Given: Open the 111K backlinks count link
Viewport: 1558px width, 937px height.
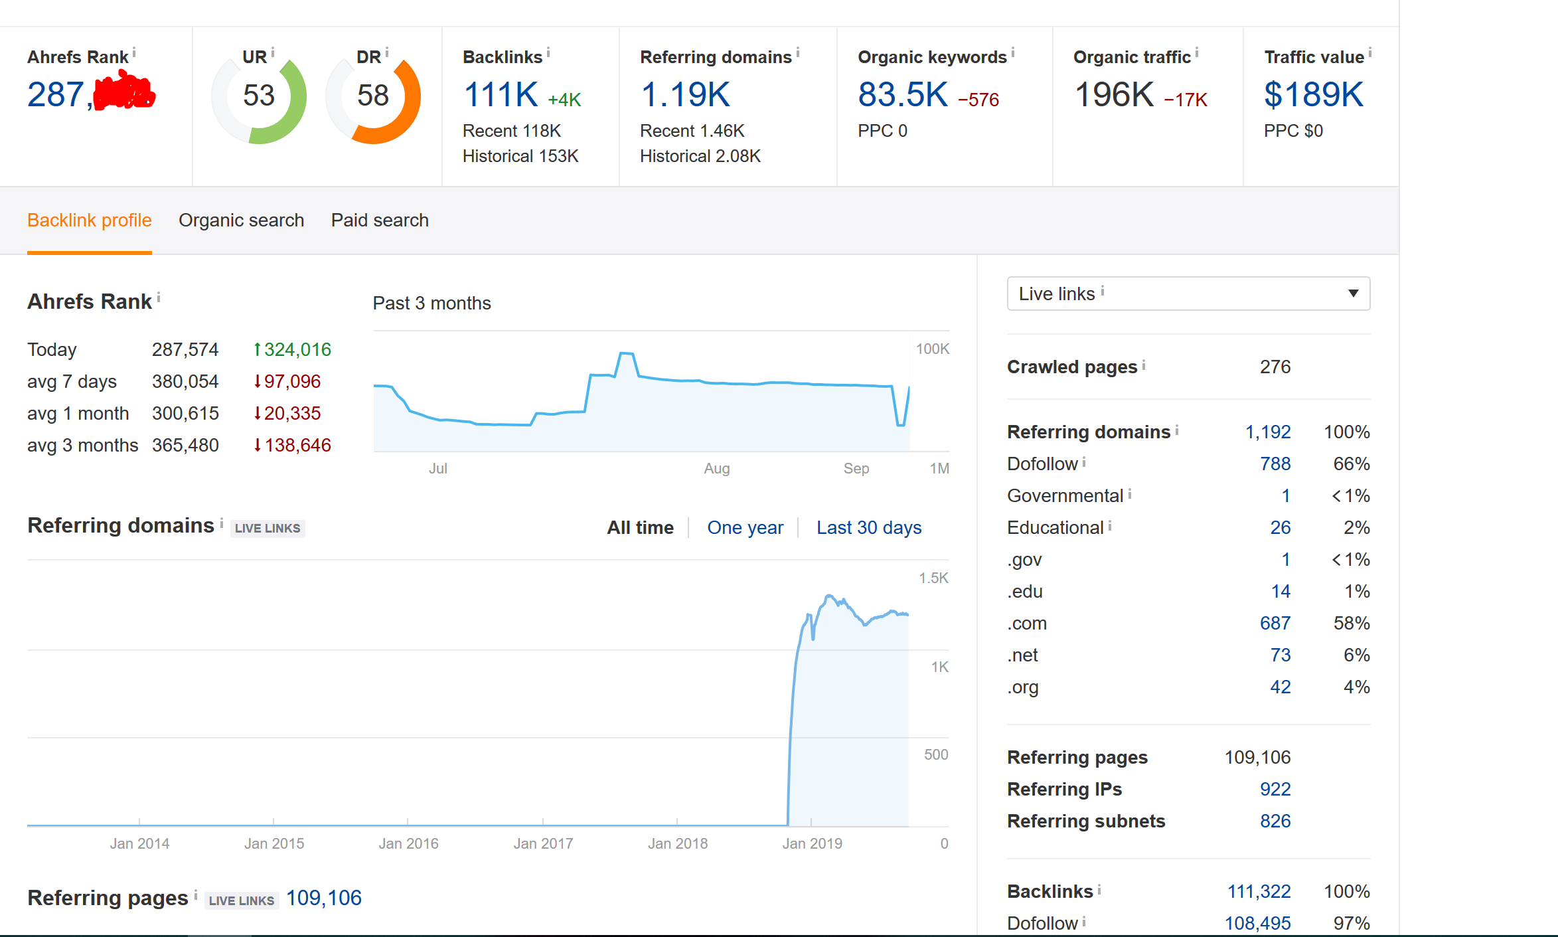Looking at the screenshot, I should pos(501,95).
